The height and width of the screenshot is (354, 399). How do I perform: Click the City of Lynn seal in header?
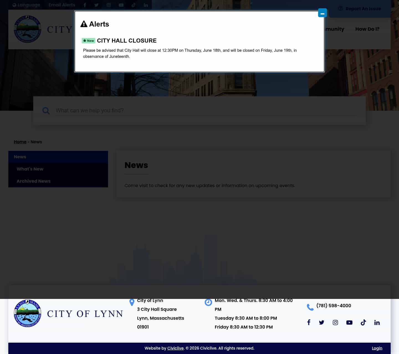[28, 29]
